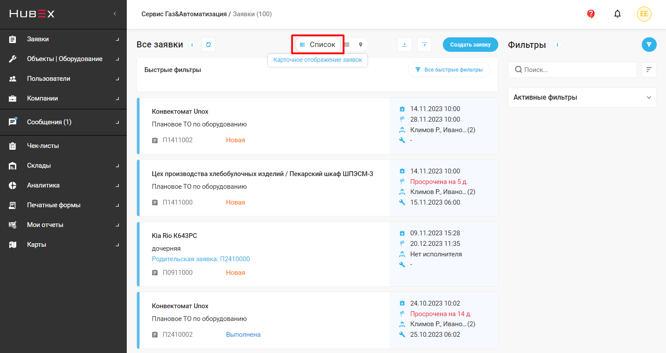Click the HubEx logo
666x353 pixels.
pos(32,14)
